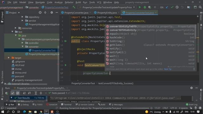The height and width of the screenshot is (114, 203).
Task: Expand all test results
Action: pyautogui.click(x=36, y=93)
